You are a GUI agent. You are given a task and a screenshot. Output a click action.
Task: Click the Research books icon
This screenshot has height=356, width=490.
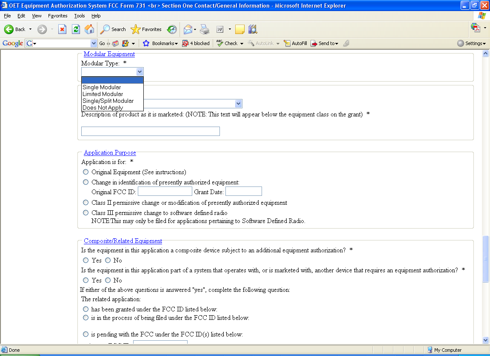253,29
